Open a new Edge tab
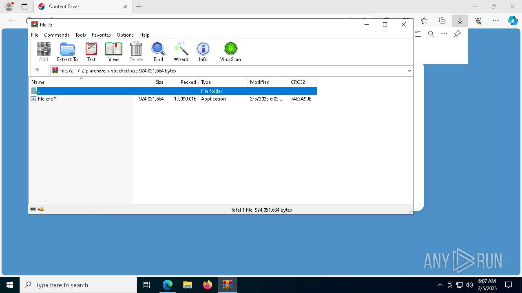 pos(139,7)
